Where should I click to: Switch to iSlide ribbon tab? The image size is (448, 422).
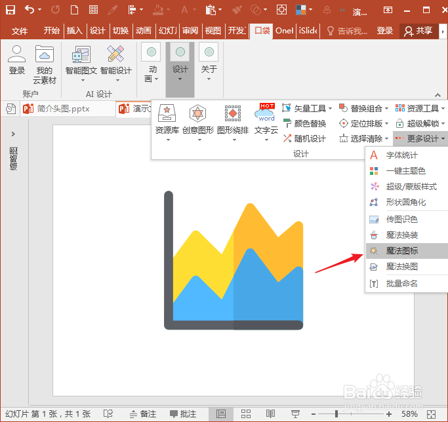308,31
